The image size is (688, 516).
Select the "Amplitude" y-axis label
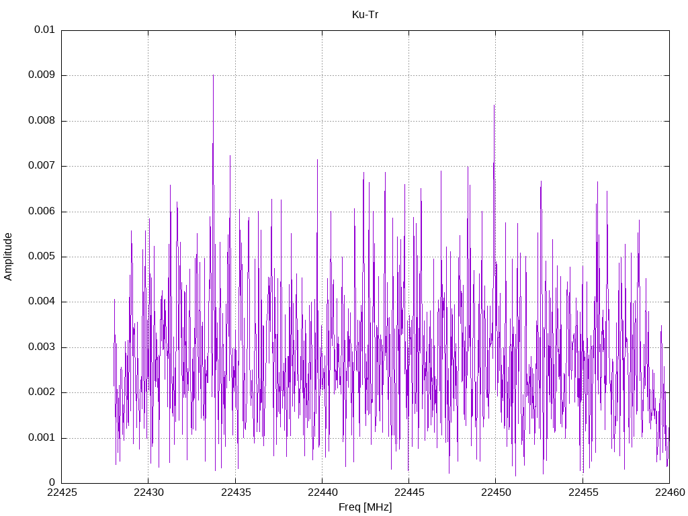click(x=8, y=257)
